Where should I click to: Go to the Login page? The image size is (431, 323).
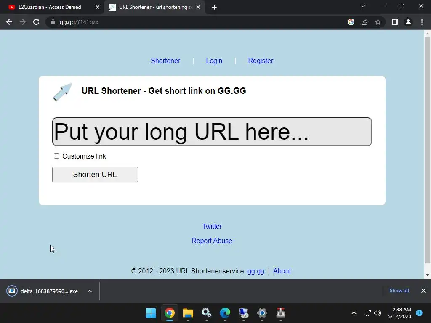(214, 61)
